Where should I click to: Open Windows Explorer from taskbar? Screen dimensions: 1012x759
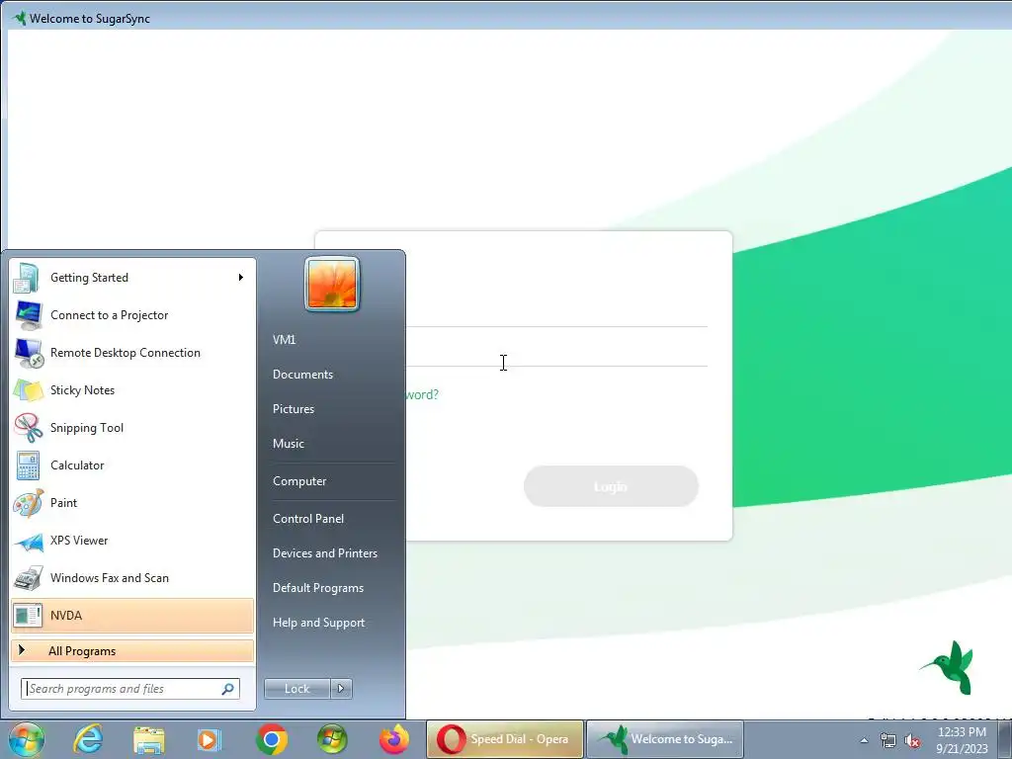pyautogui.click(x=149, y=739)
